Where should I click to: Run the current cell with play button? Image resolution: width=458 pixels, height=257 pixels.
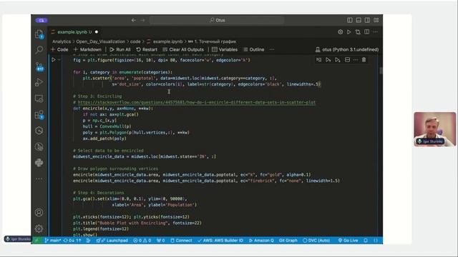[54, 60]
